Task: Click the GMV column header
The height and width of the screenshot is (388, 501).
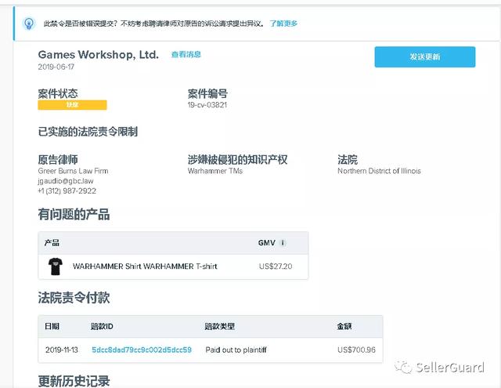Action: coord(267,243)
